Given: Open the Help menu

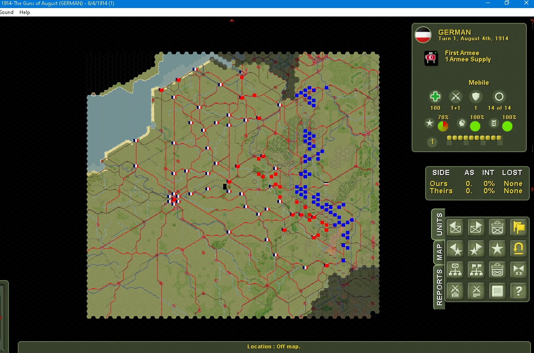Looking at the screenshot, I should [x=25, y=12].
